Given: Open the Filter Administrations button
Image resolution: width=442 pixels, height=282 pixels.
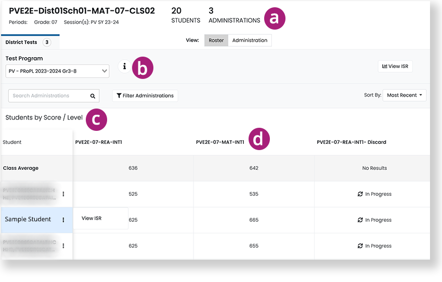Looking at the screenshot, I should [145, 96].
